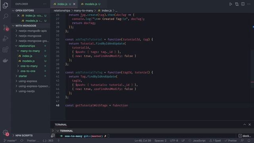
Task: Change the LF end-of-line sequence
Action: point(183,141)
